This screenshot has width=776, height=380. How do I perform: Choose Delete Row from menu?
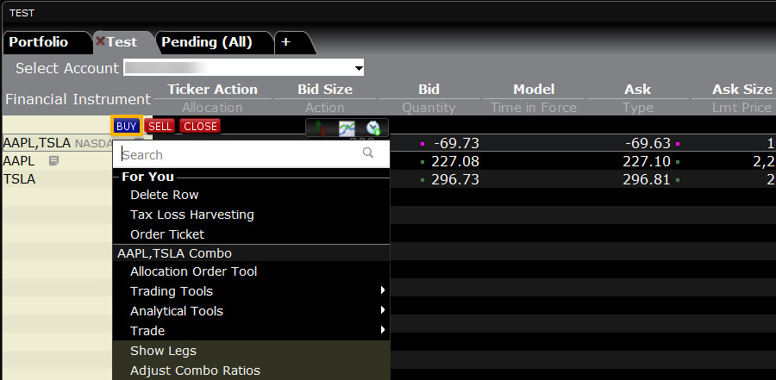click(164, 195)
